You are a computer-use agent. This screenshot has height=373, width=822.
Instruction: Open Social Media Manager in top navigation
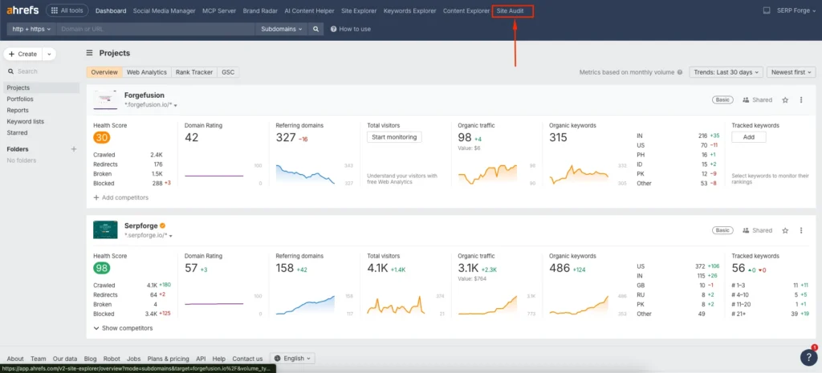coord(164,10)
